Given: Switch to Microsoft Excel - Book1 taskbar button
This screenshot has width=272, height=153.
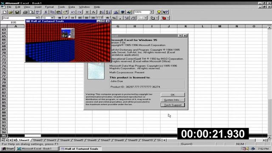Looking at the screenshot, I should pyautogui.click(x=37, y=149).
